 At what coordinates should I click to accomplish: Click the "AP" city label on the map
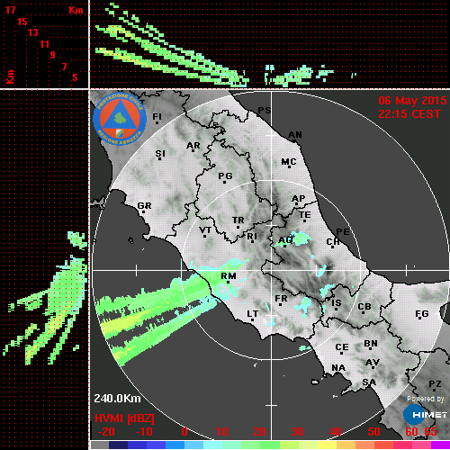coord(299,199)
